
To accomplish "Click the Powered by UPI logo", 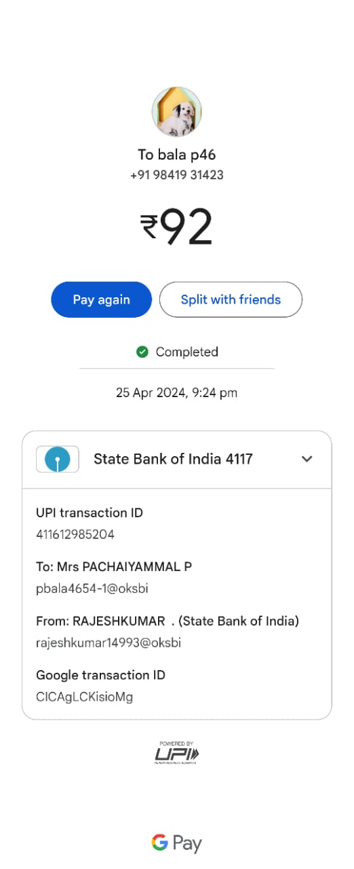I will click(177, 753).
